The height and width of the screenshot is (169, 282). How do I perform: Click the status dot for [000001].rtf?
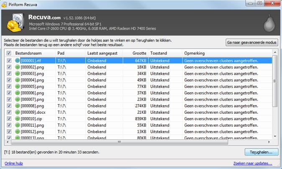(x=18, y=61)
